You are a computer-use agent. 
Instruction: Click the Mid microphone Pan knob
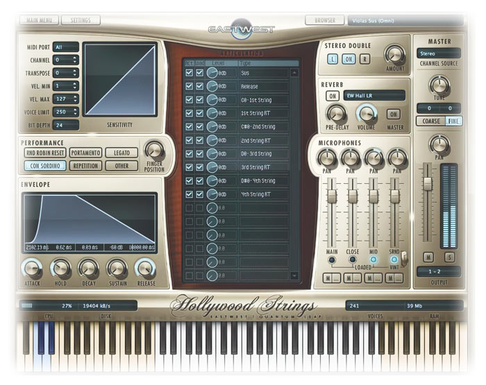pos(374,158)
